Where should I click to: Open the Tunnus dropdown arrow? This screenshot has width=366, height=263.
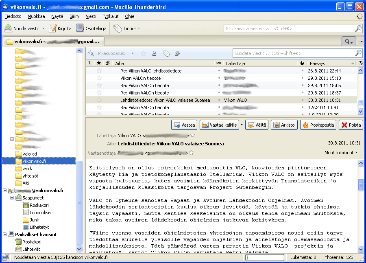pyautogui.click(x=139, y=28)
